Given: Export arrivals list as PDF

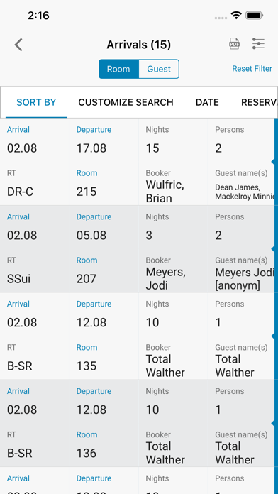Looking at the screenshot, I should 234,44.
